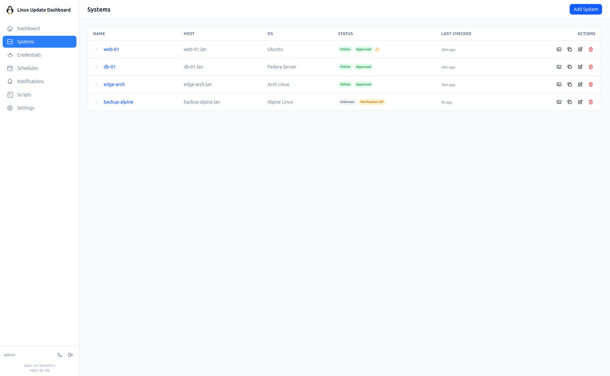The image size is (610, 376).
Task: Edit the backup-alpine system
Action: pyautogui.click(x=580, y=102)
